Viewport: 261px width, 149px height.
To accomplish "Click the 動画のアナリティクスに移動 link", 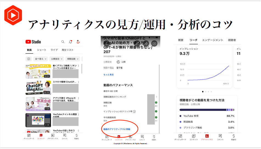I will click(x=117, y=129).
